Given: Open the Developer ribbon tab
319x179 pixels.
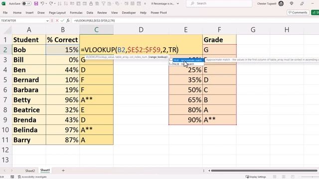Looking at the screenshot, I should click(129, 12).
